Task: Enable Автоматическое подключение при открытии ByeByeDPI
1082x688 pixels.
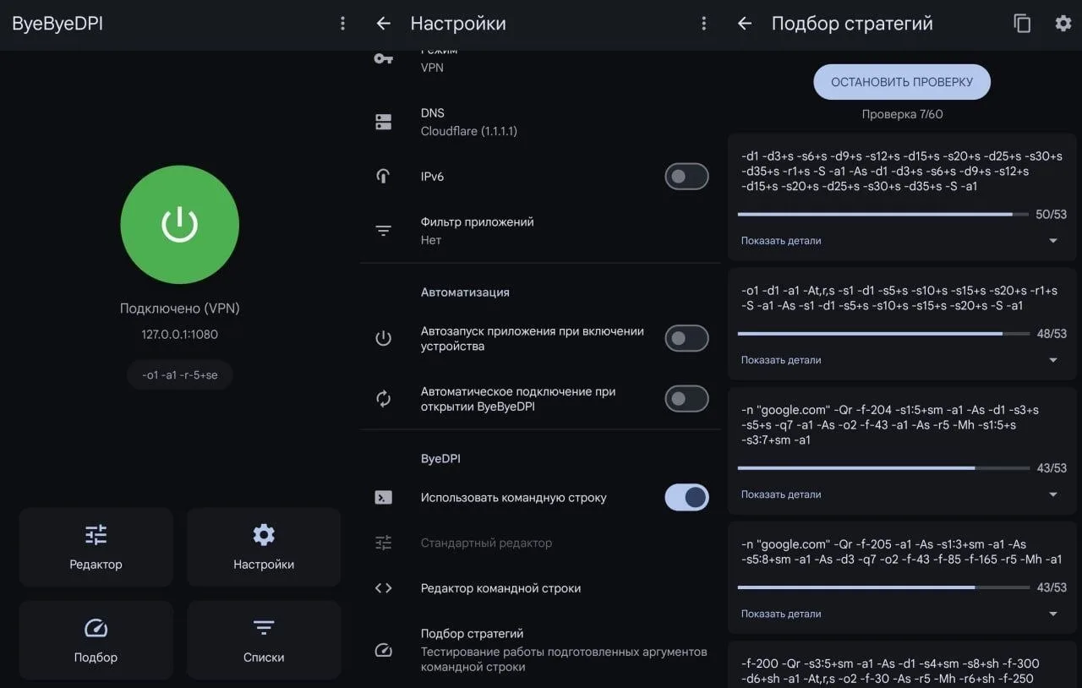Action: coord(686,399)
